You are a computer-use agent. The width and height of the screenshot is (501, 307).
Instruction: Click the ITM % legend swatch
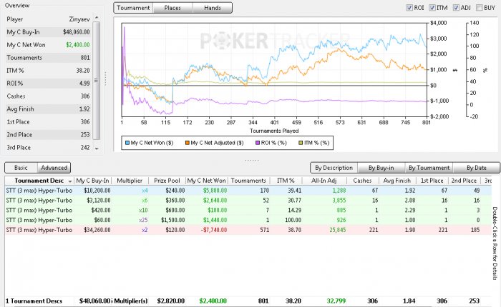click(301, 143)
